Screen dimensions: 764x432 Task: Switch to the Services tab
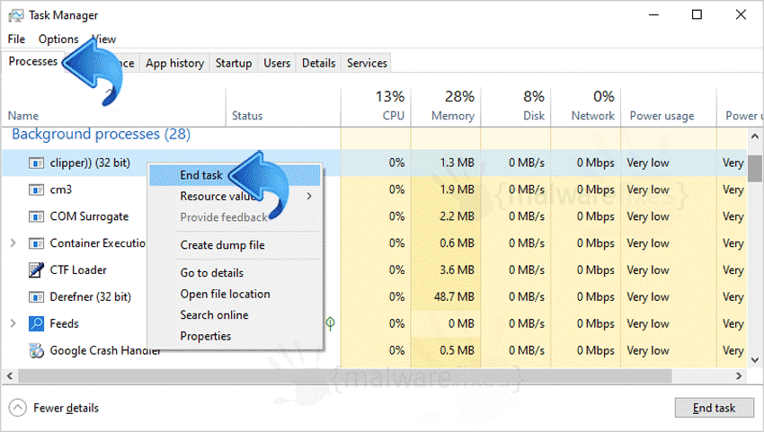[367, 63]
